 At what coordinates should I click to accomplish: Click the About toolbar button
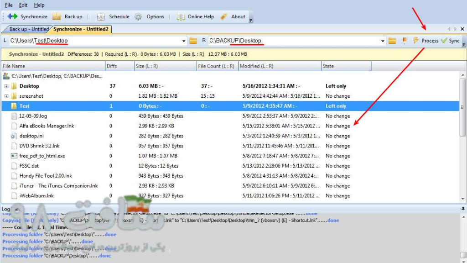[x=233, y=17]
